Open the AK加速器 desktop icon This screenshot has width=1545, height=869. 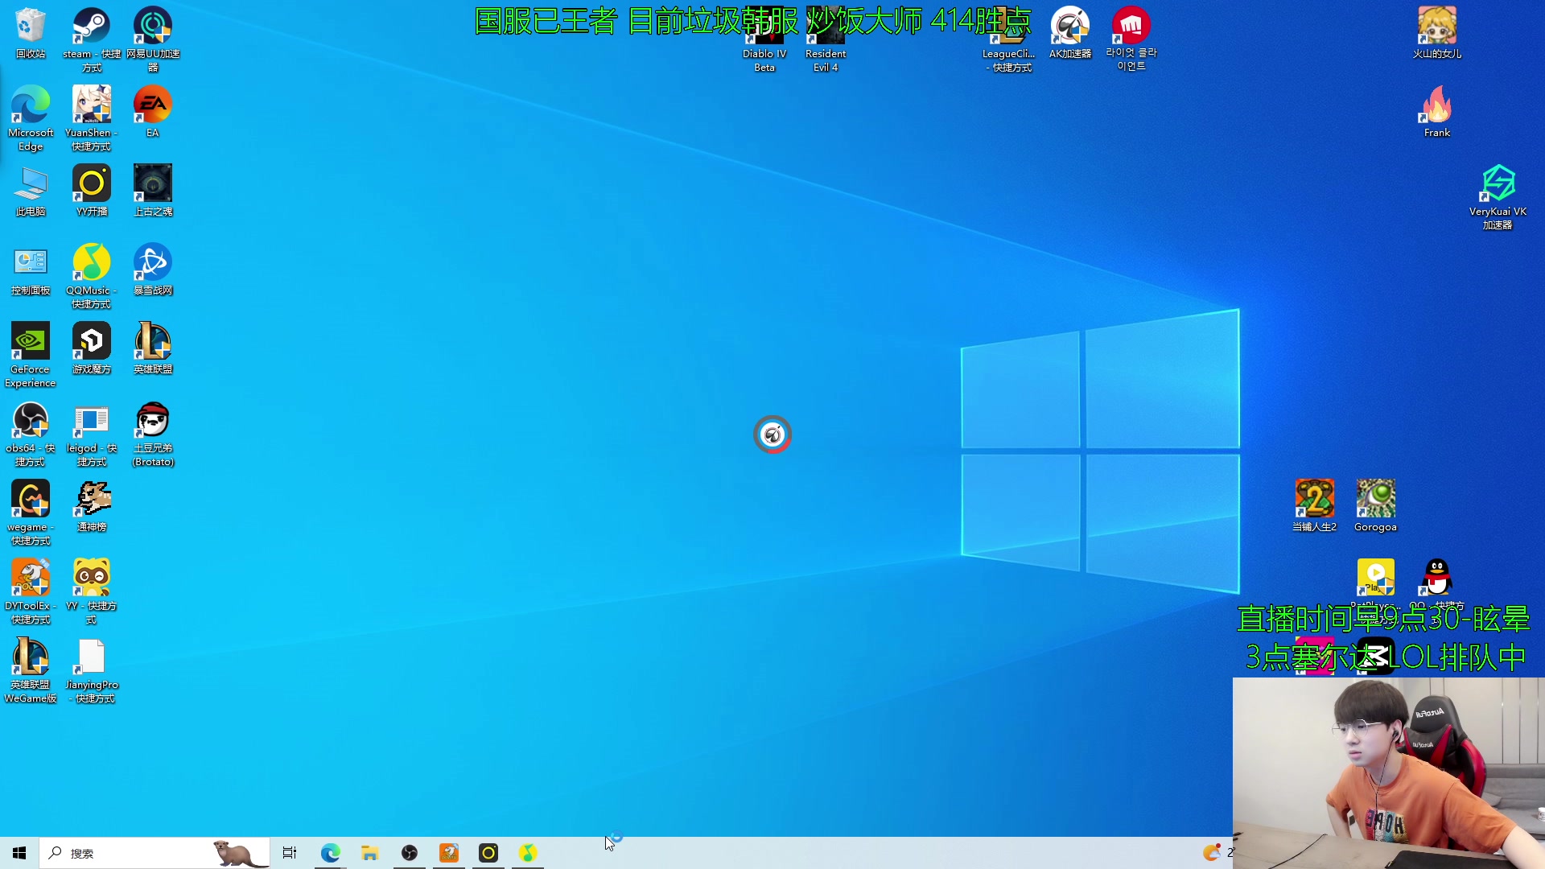[1070, 33]
